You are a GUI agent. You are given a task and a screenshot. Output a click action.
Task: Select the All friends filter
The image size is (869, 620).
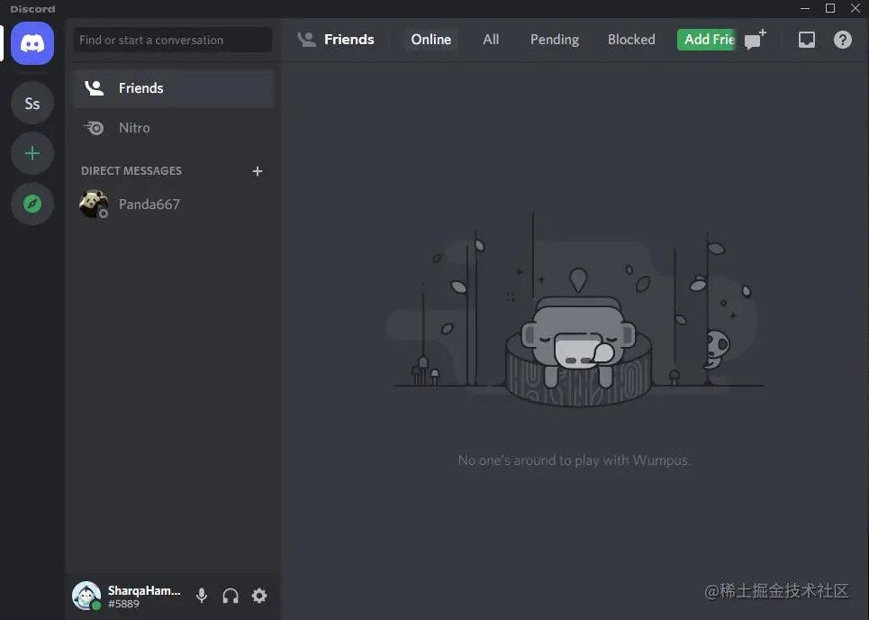[x=491, y=39]
